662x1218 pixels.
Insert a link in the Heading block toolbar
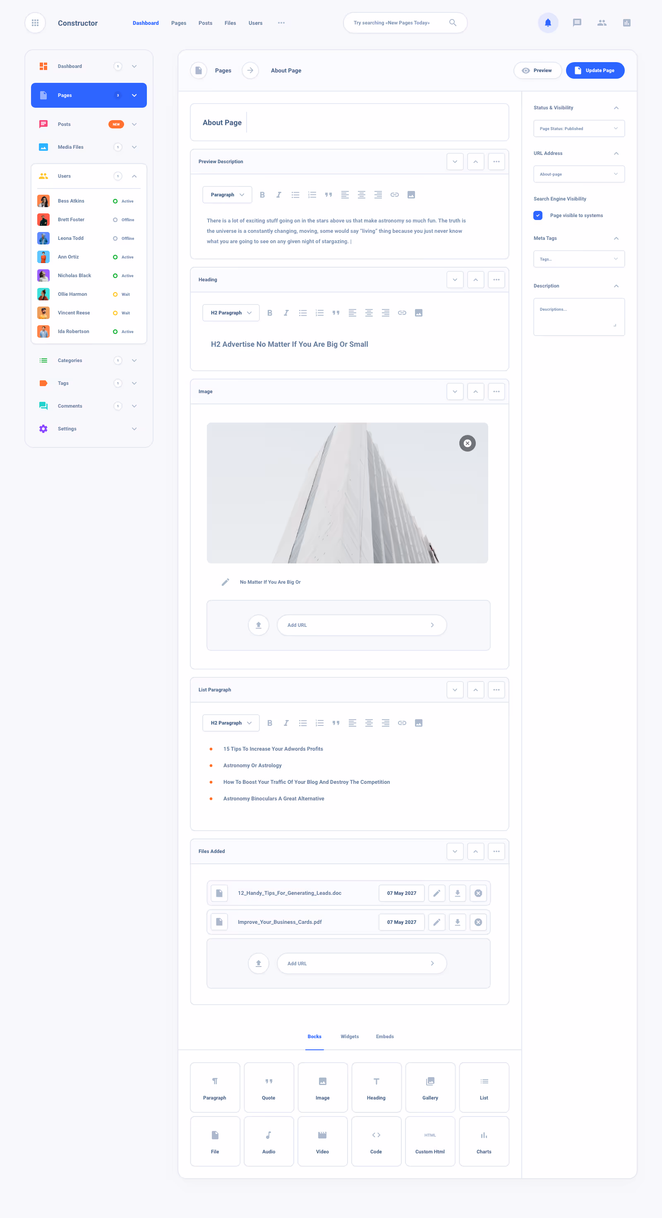[x=402, y=312]
